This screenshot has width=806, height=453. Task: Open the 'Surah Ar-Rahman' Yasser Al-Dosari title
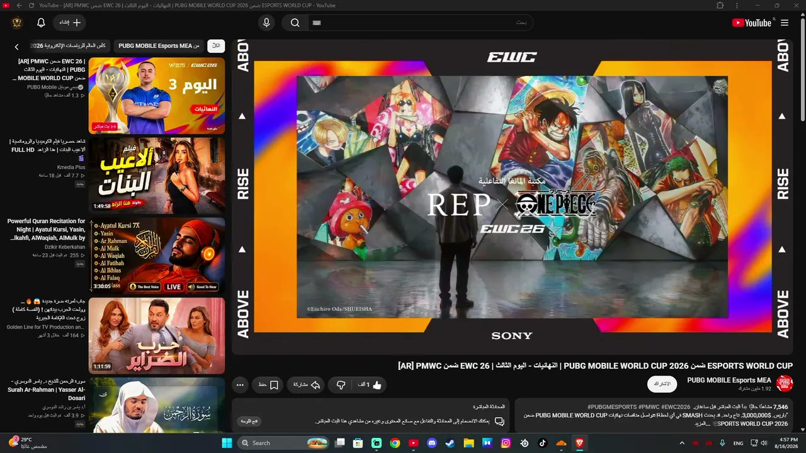click(x=47, y=389)
